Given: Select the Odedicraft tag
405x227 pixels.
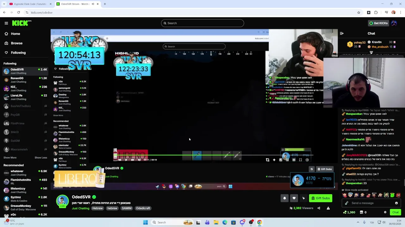Looking at the screenshot, I should (143, 208).
